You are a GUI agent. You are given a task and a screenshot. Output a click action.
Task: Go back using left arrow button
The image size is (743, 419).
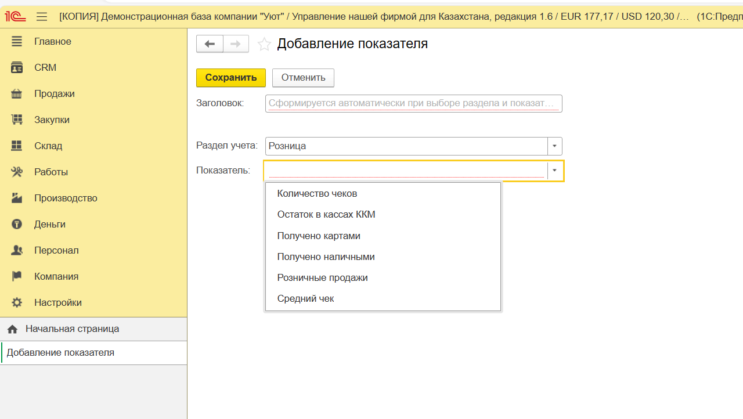pos(210,44)
